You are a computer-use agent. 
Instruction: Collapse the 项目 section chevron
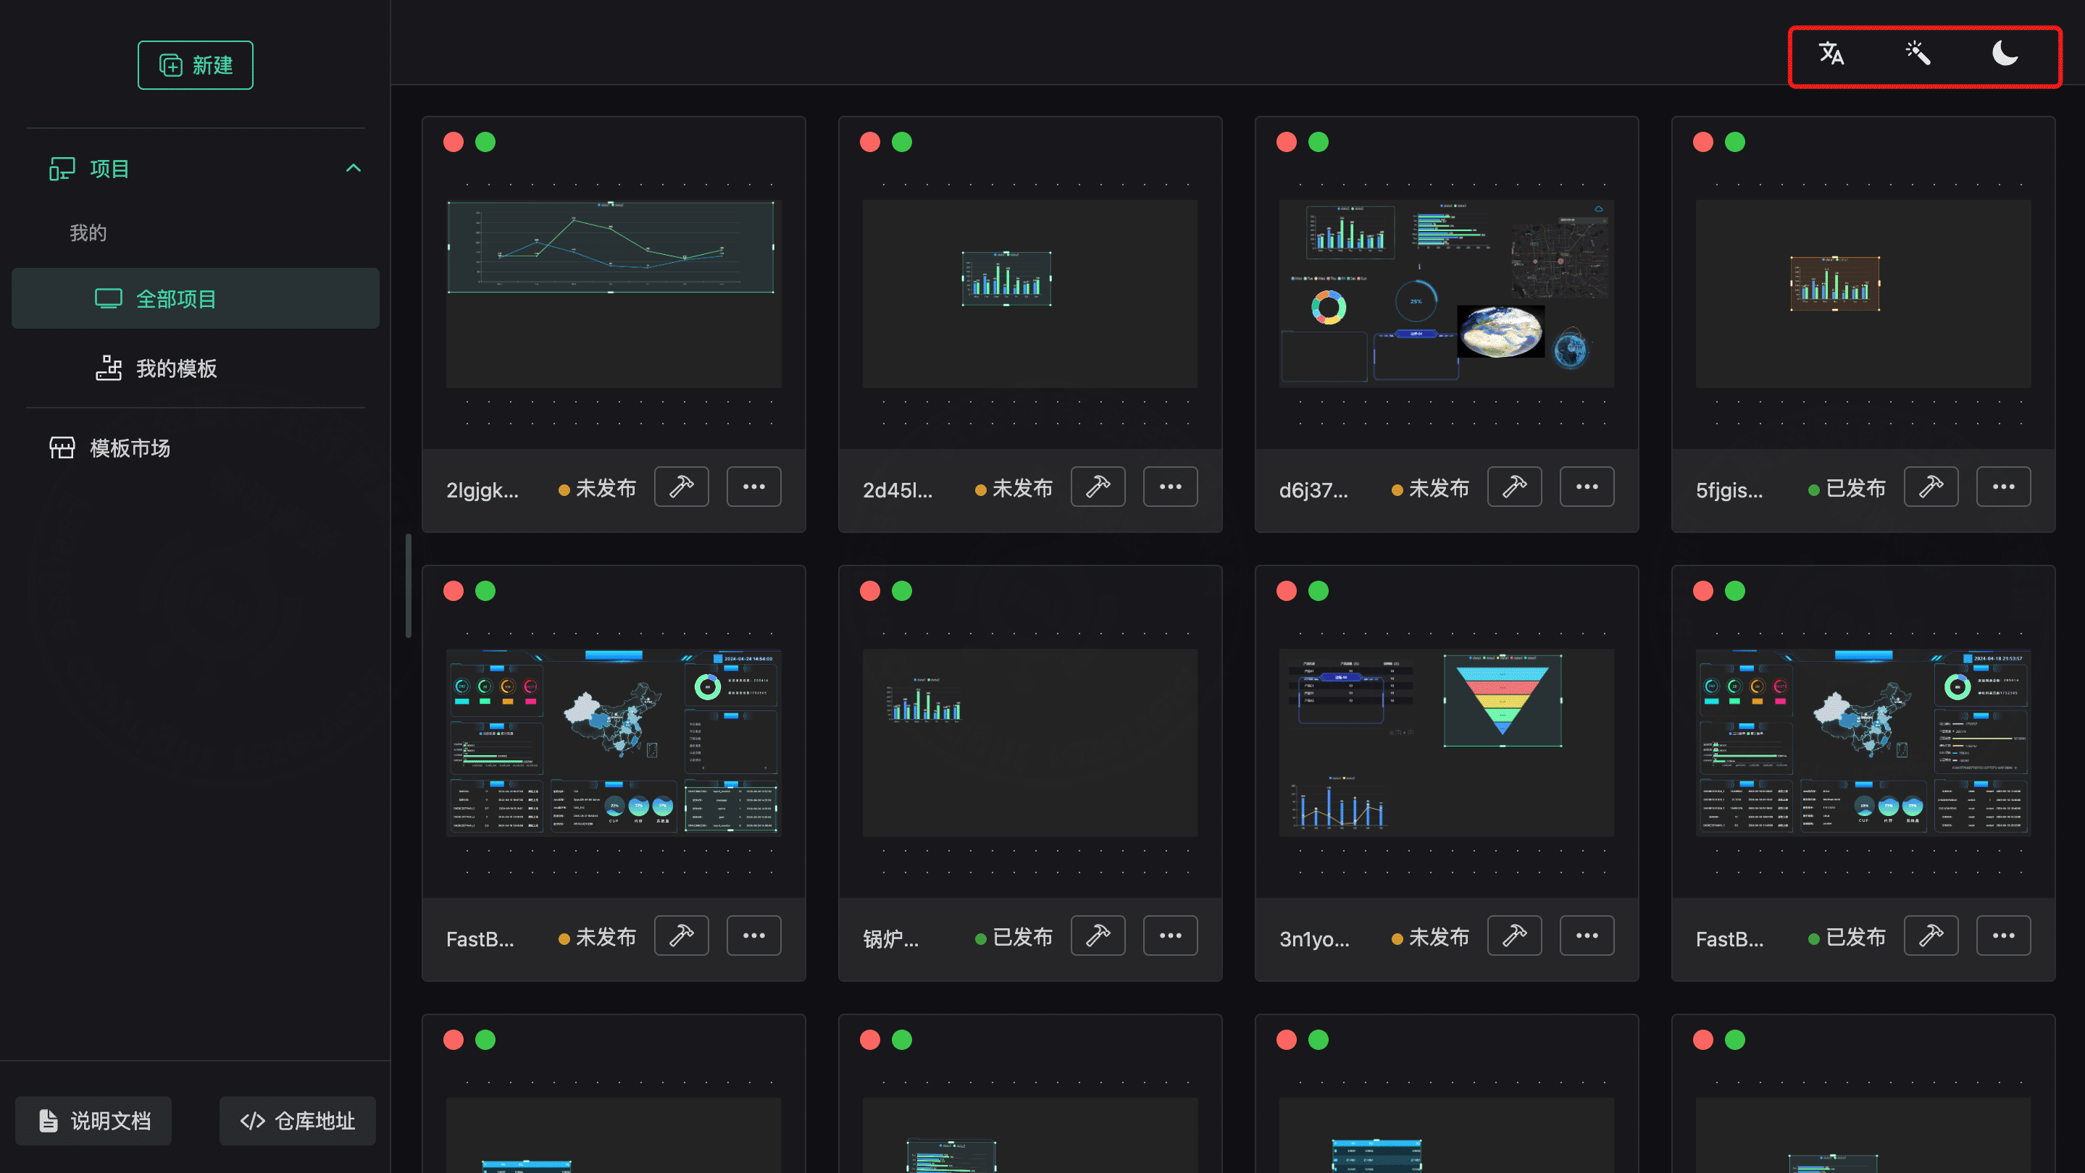[x=353, y=168]
